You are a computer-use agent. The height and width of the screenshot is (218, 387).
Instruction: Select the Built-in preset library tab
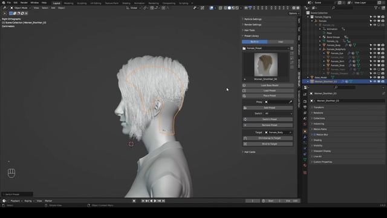(255, 42)
